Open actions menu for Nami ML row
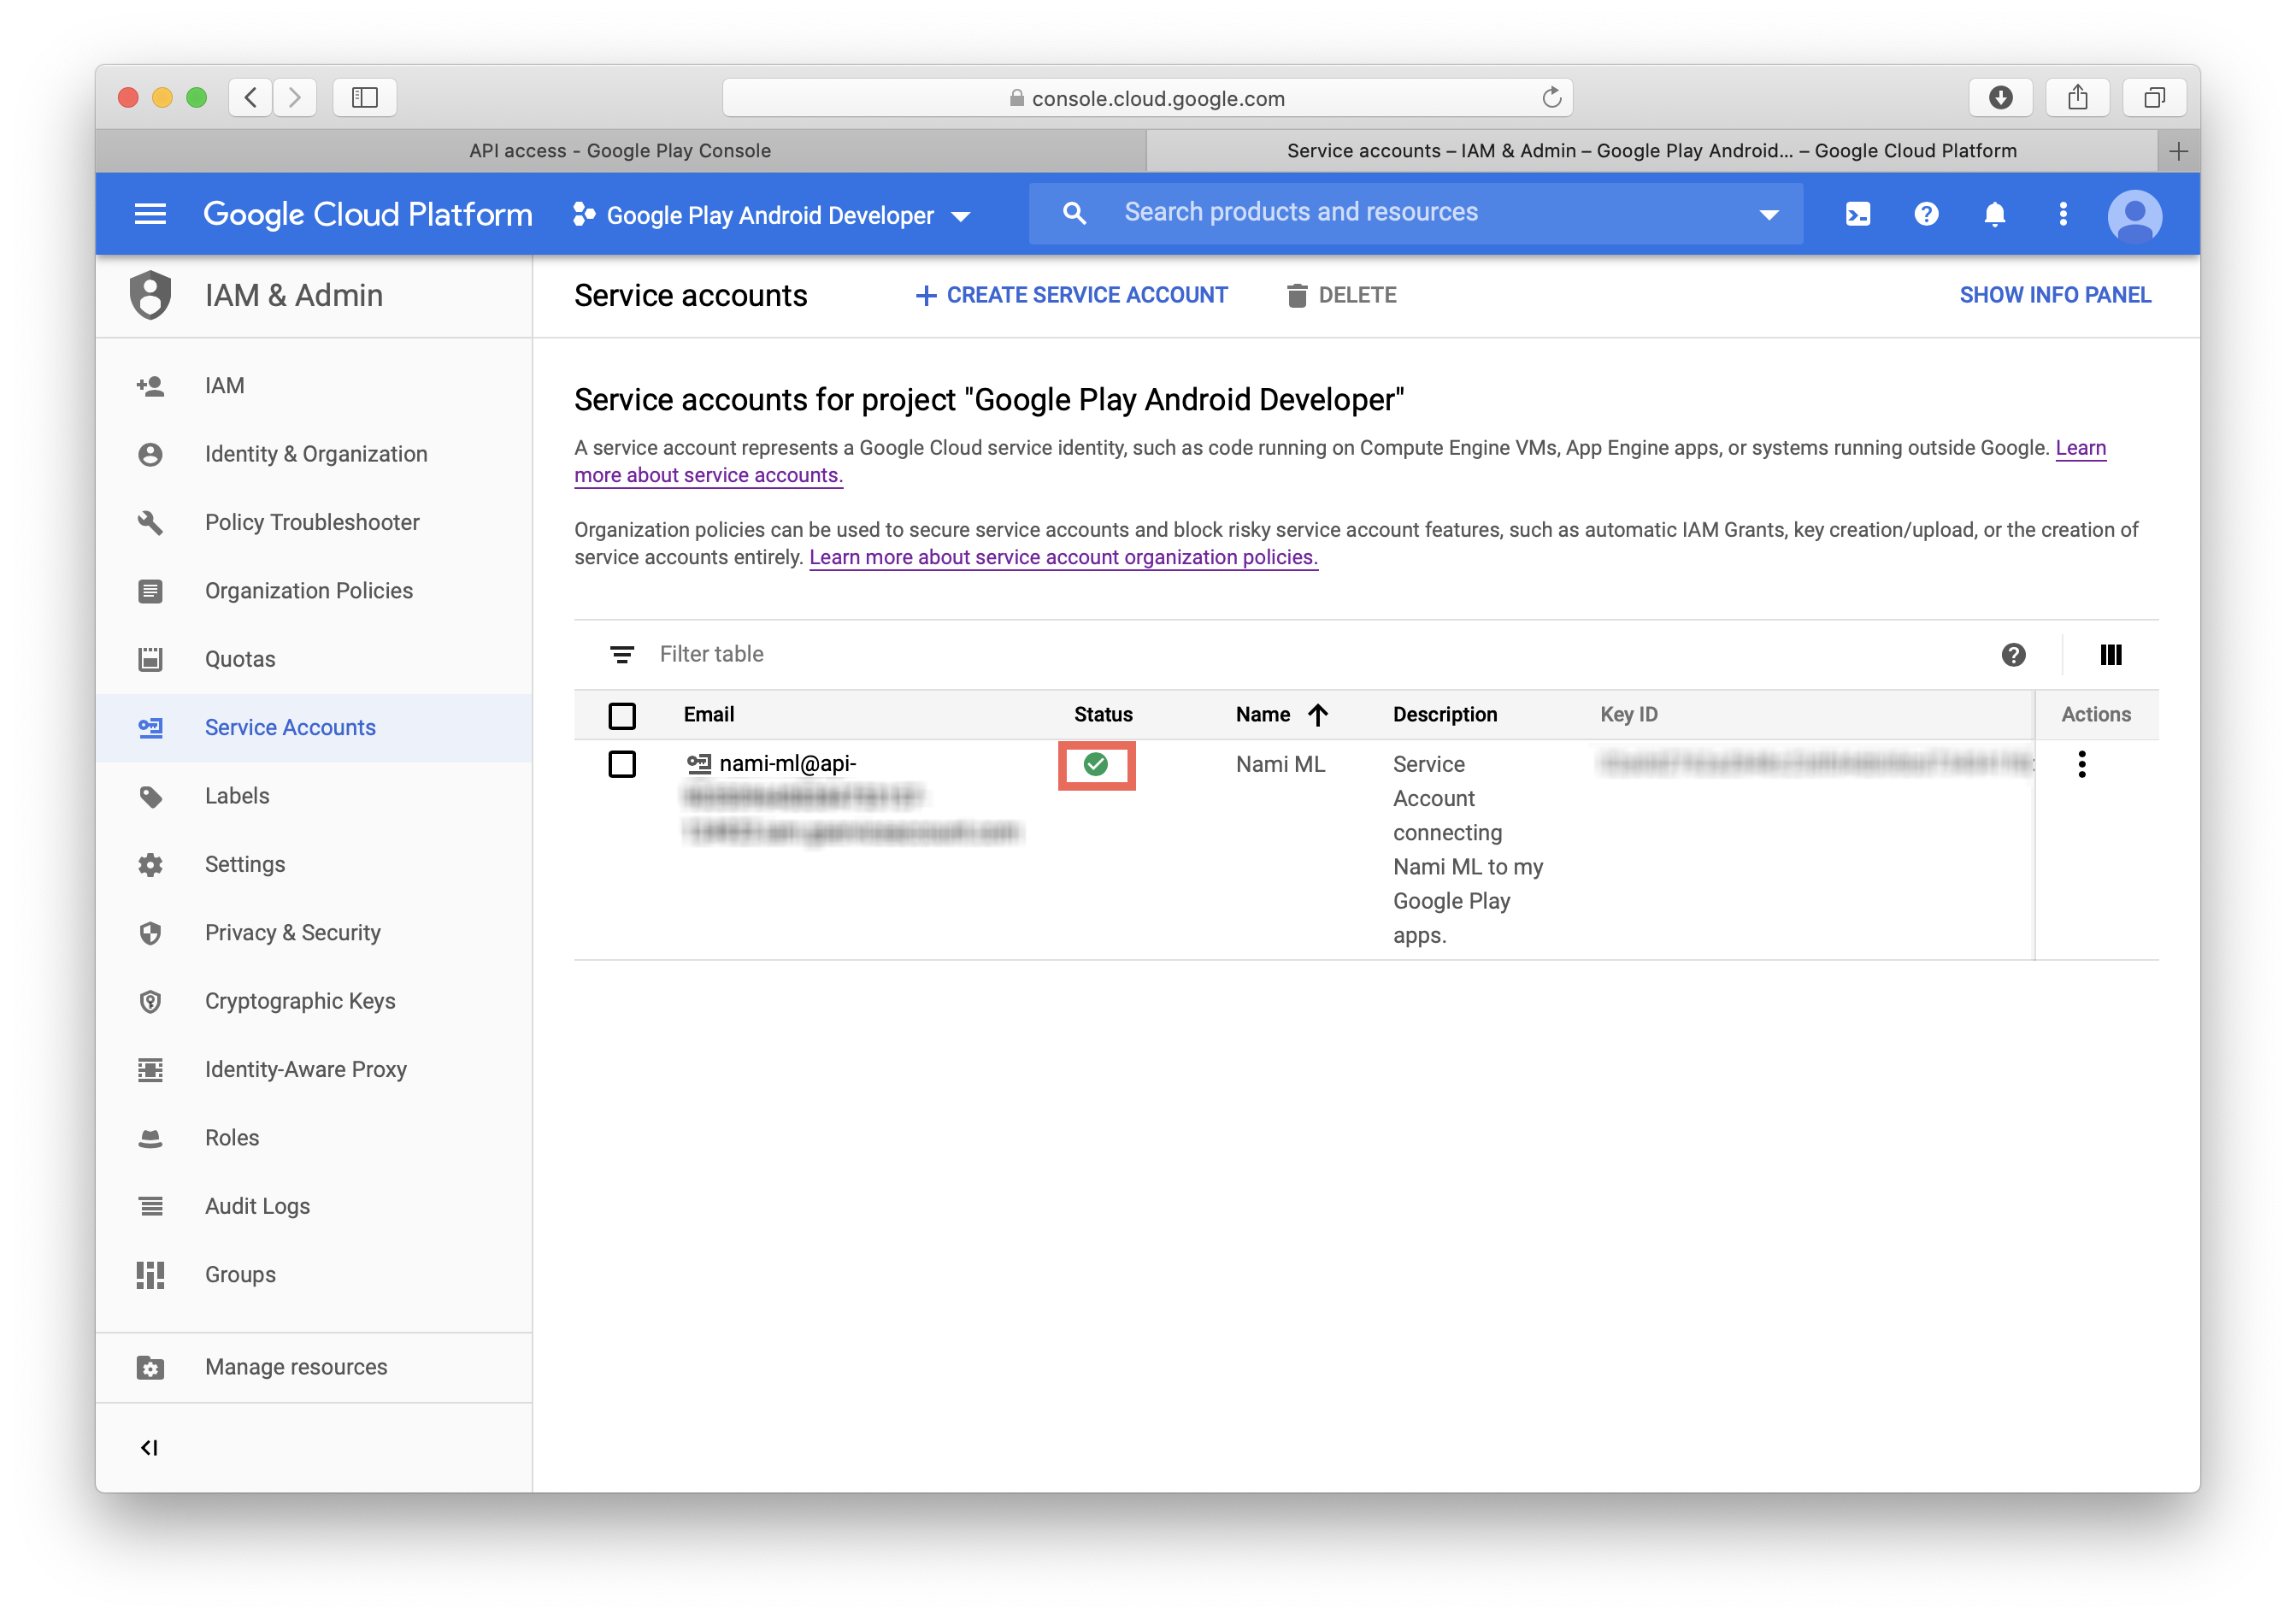This screenshot has height=1619, width=2296. click(2081, 765)
